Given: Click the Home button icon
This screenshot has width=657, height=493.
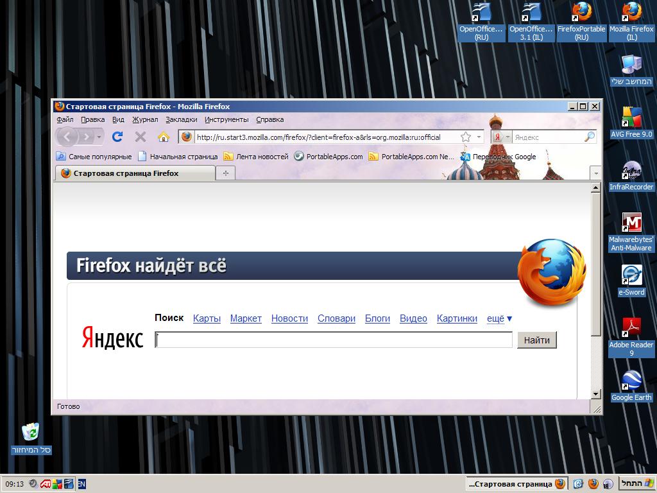Looking at the screenshot, I should (164, 137).
